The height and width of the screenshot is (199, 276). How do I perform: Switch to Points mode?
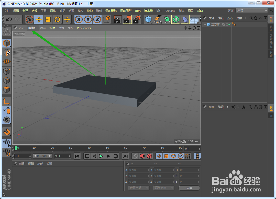[7, 71]
